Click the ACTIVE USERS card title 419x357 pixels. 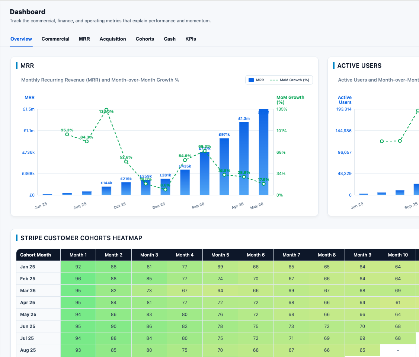click(359, 66)
